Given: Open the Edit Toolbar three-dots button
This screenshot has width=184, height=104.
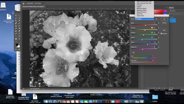Looking at the screenshot, I should (x=16, y=41).
